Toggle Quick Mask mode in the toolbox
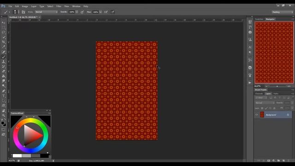Screen dimensions: 295x166 pyautogui.click(x=4, y=130)
